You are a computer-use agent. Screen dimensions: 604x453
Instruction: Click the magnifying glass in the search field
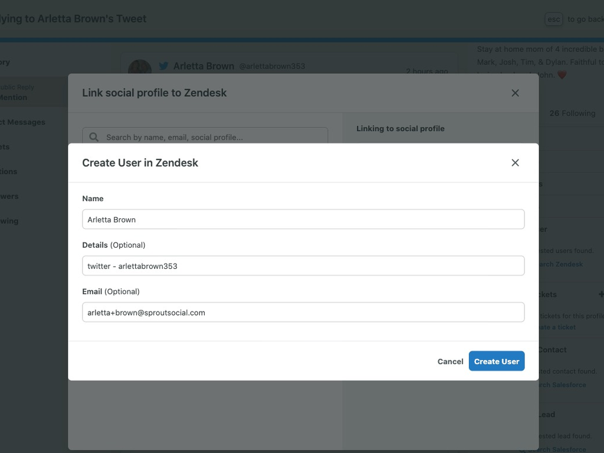(94, 137)
